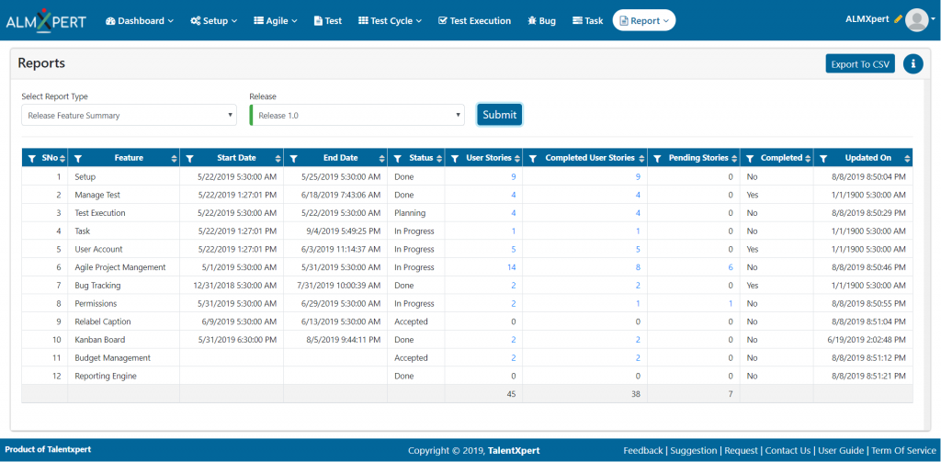The width and height of the screenshot is (941, 462).
Task: Sort by the Completed column arrows
Action: [808, 158]
